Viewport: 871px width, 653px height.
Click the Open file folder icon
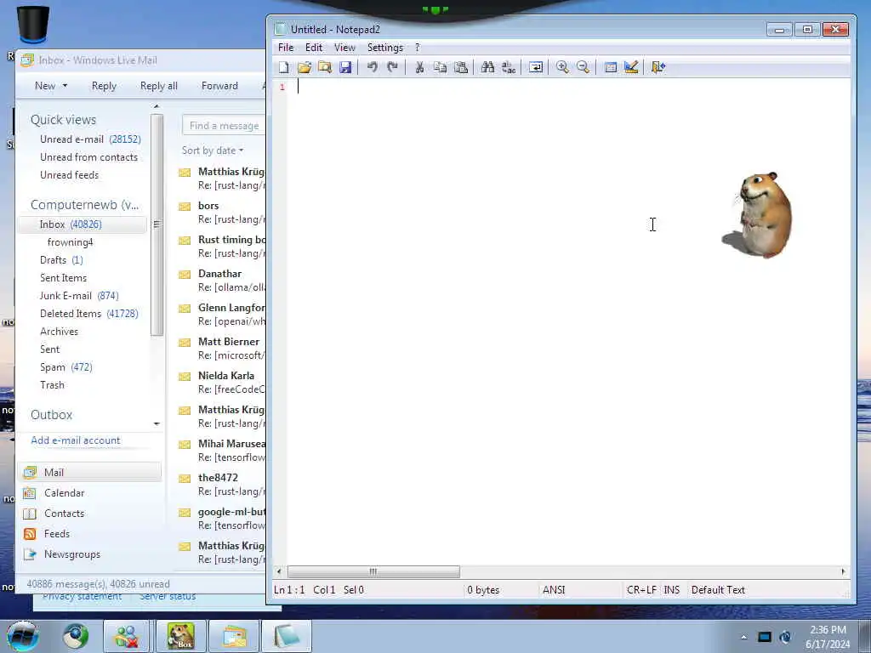click(x=305, y=67)
